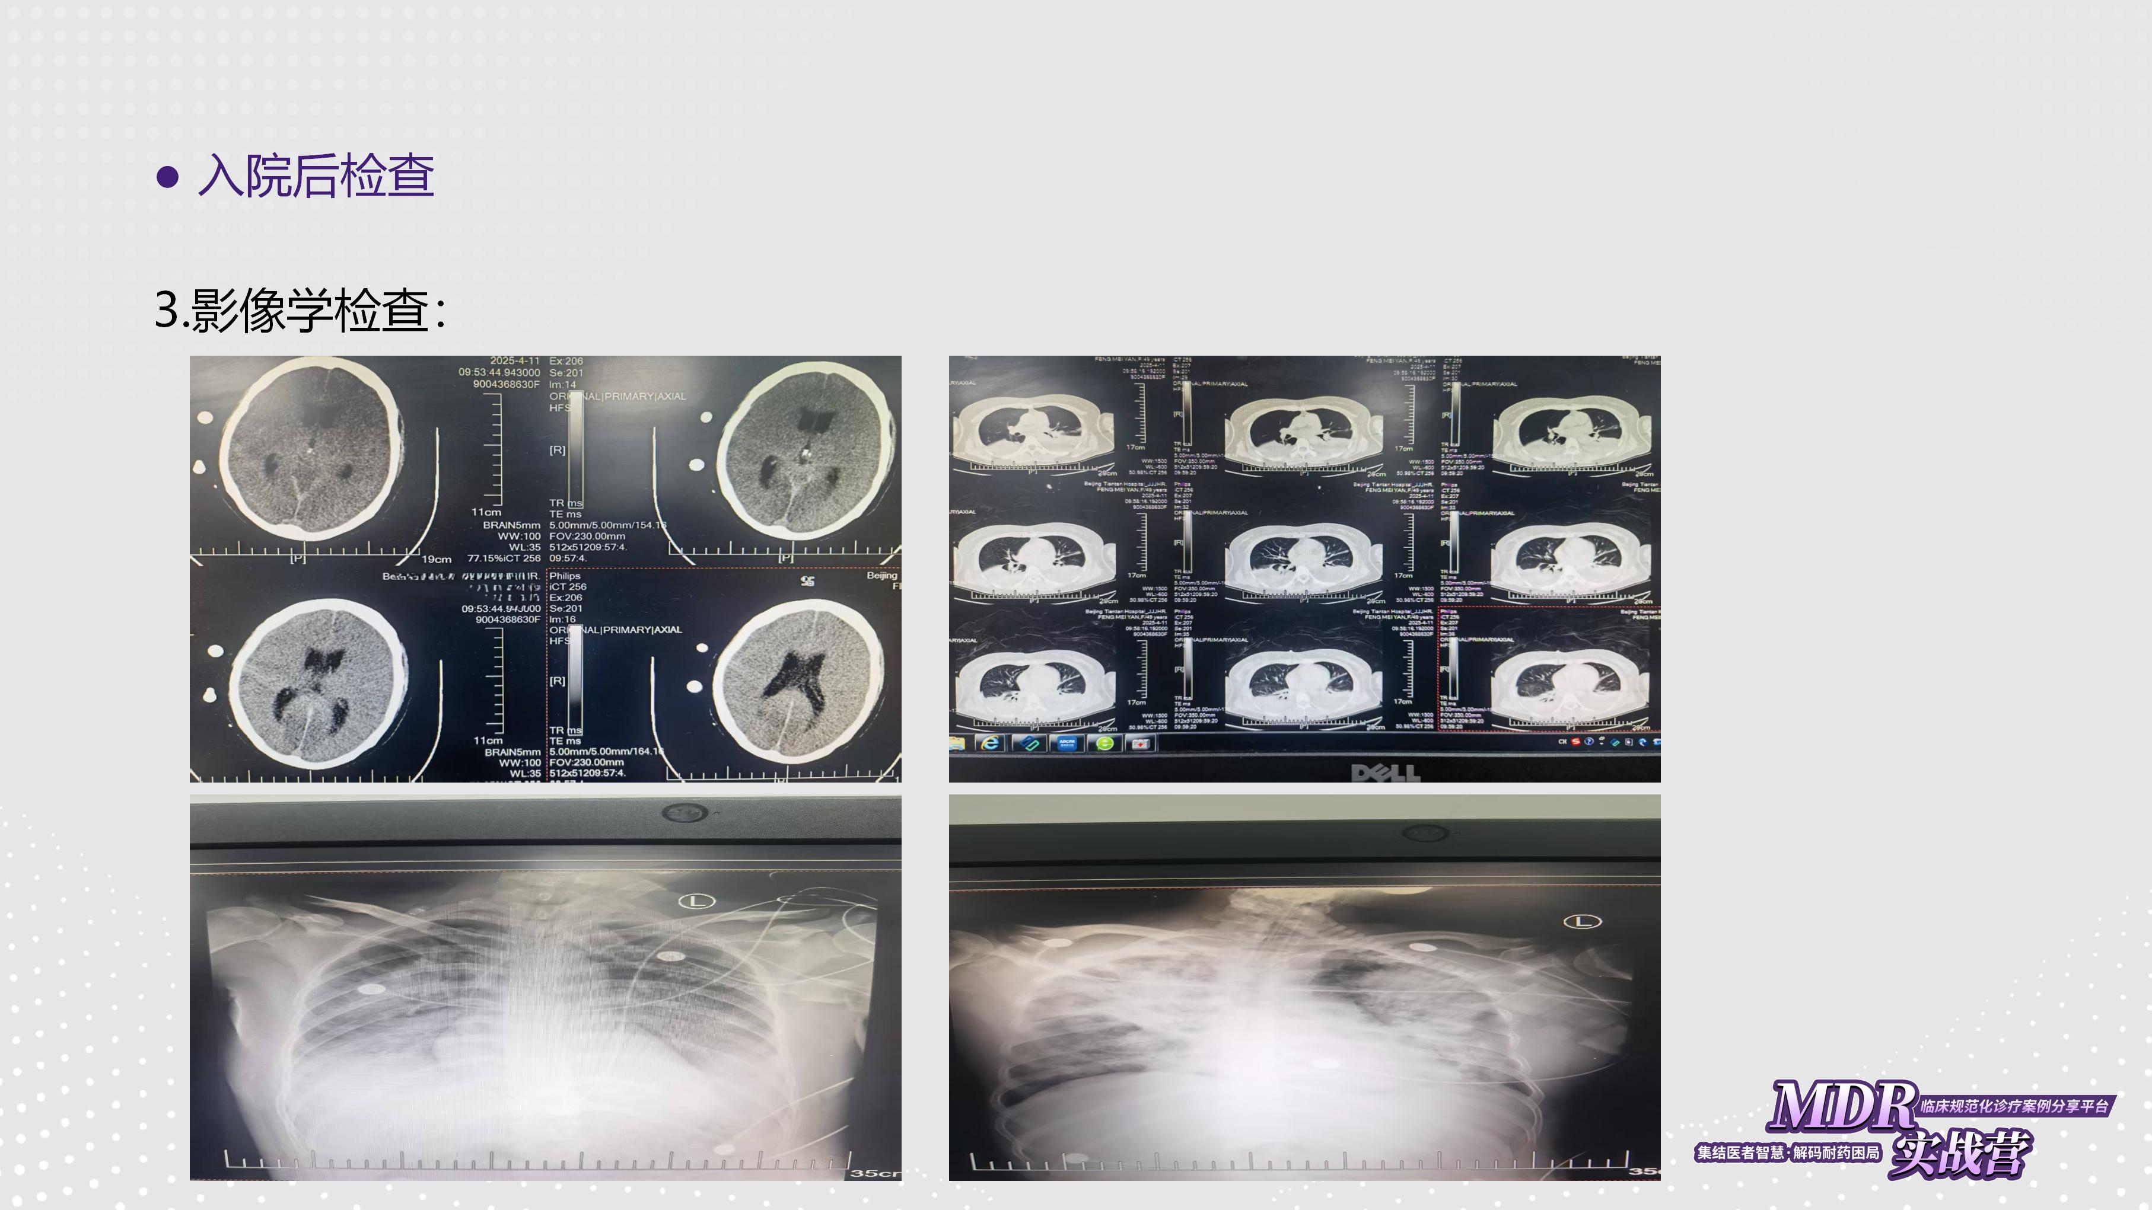Click the L marker on left X-ray

pos(697,901)
